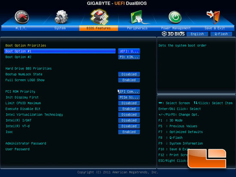236x177 pixels.
Task: Select the Intel(R) I/OAT label
Action: tap(18, 120)
